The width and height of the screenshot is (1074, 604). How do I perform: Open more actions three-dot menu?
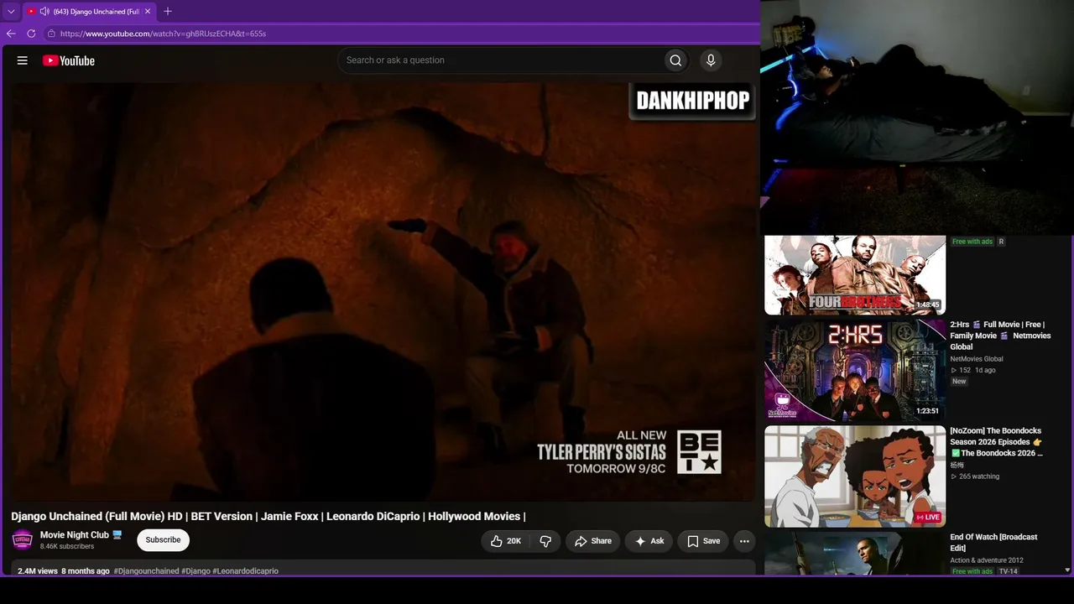tap(744, 541)
